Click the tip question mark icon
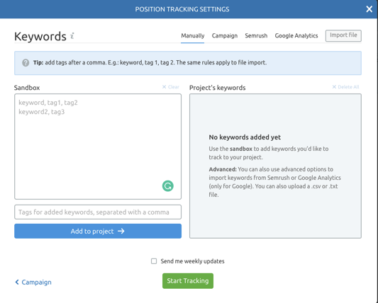378x303 pixels. coord(26,63)
